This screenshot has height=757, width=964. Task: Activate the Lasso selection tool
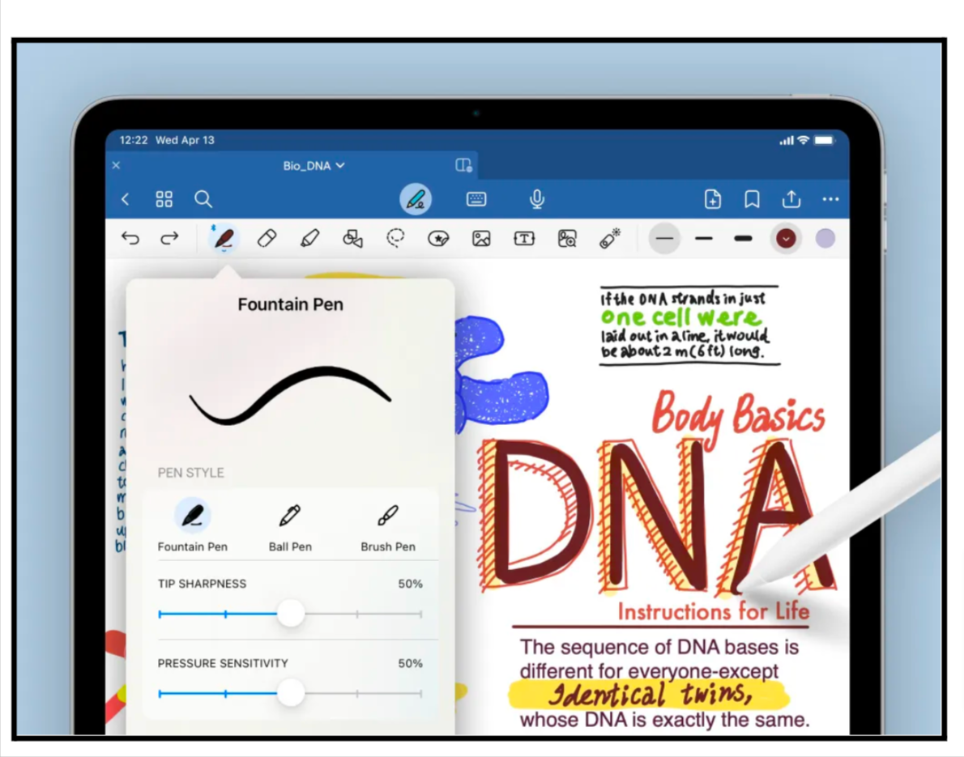[x=395, y=238]
